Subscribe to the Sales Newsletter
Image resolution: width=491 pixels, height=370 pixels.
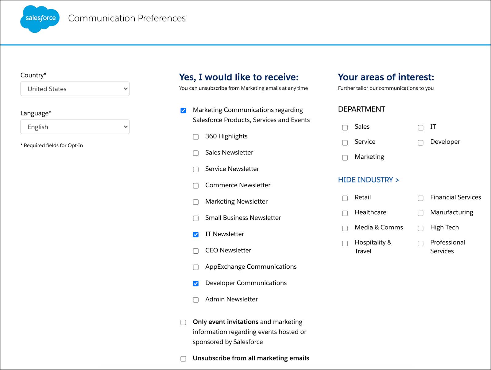pos(196,153)
